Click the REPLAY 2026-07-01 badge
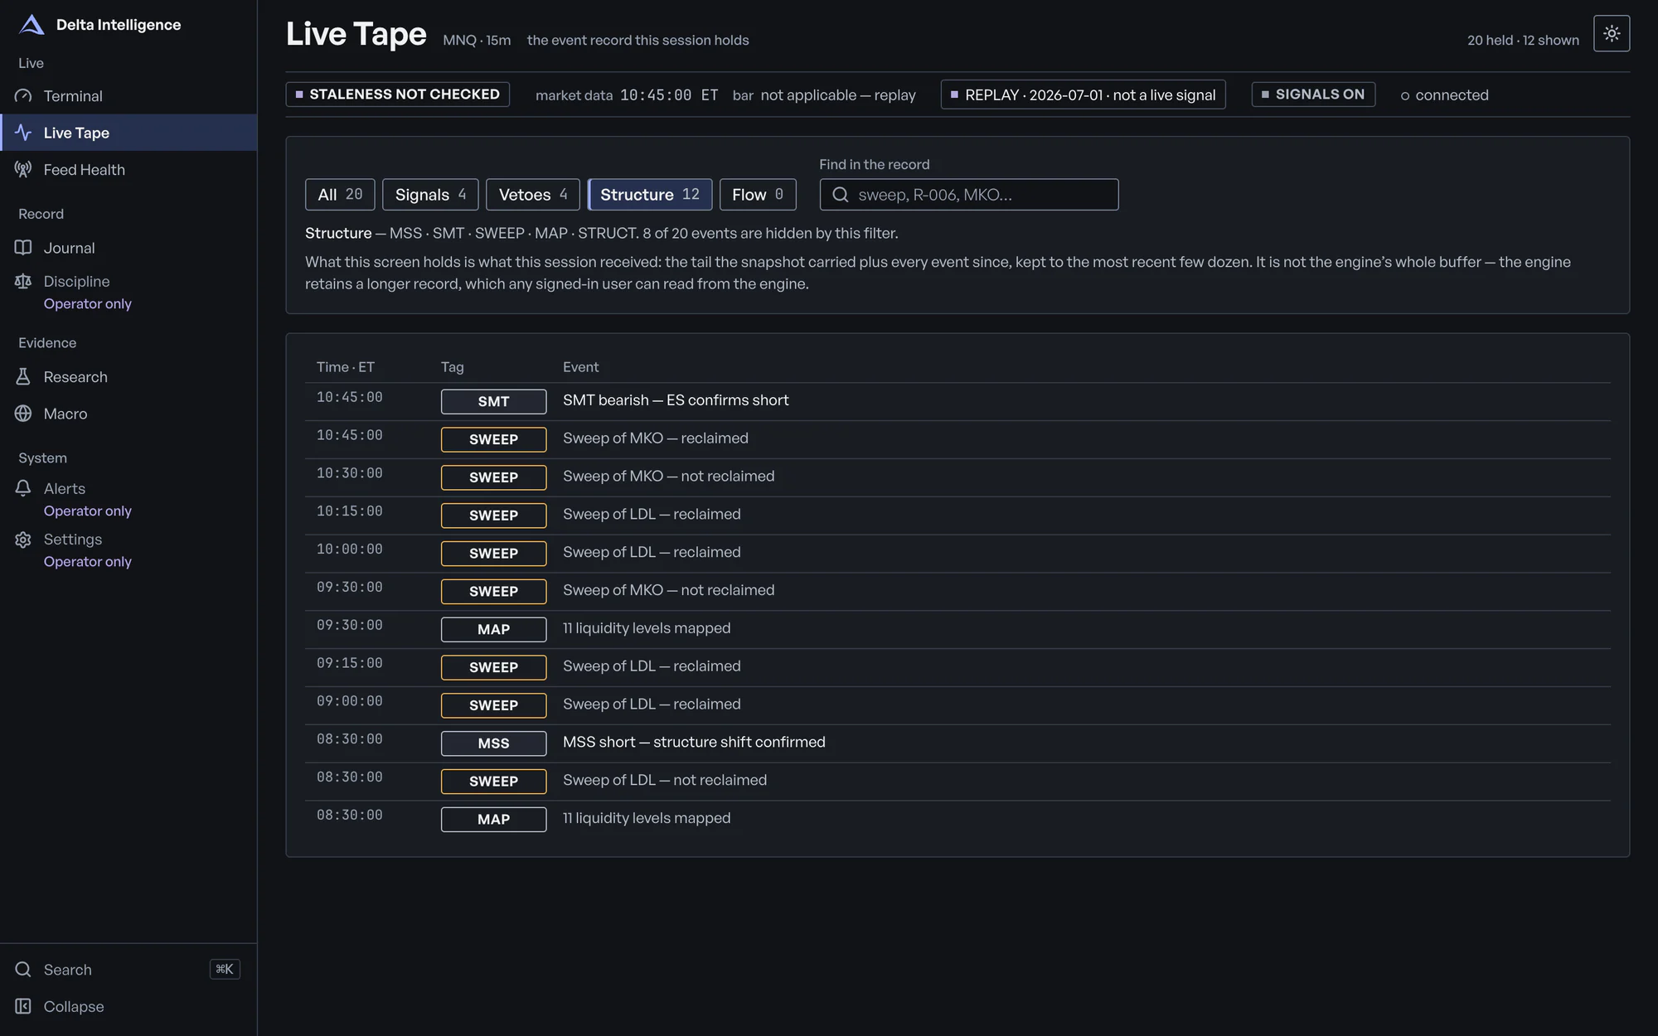1658x1036 pixels. coord(1083,94)
